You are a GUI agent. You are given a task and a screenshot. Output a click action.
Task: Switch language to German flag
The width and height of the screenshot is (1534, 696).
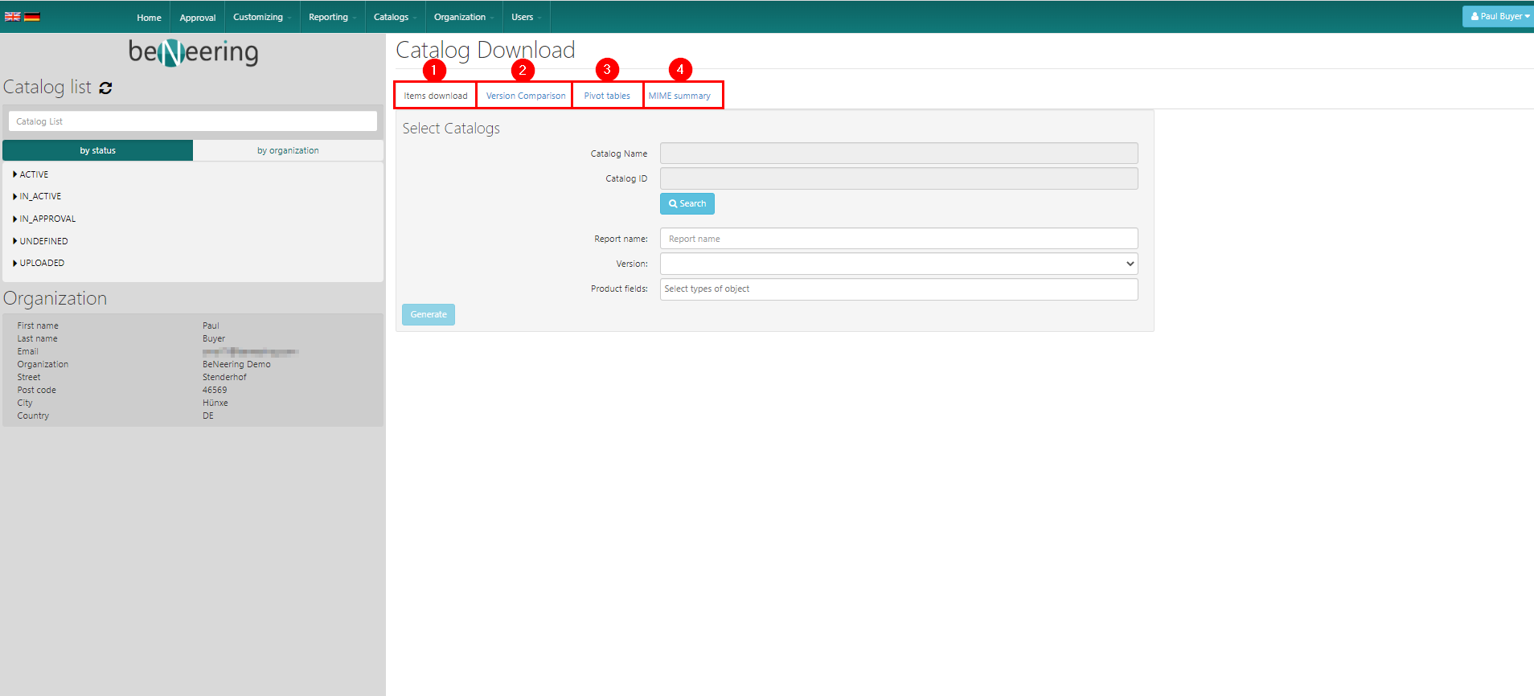click(32, 17)
